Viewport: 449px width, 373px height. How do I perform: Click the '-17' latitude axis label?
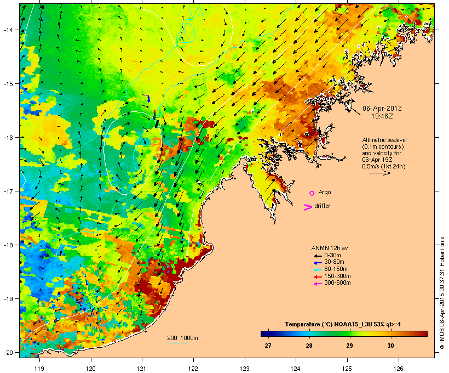pyautogui.click(x=8, y=191)
